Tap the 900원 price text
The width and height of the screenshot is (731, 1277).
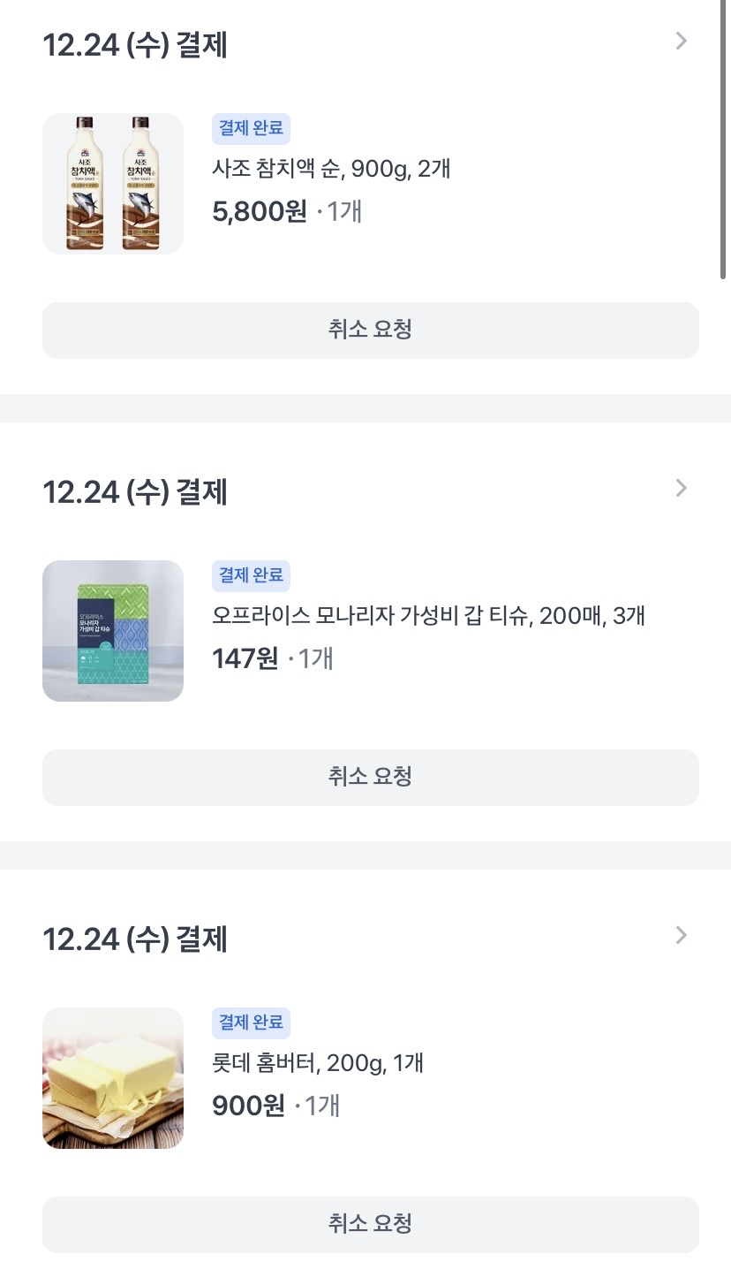click(x=249, y=1106)
